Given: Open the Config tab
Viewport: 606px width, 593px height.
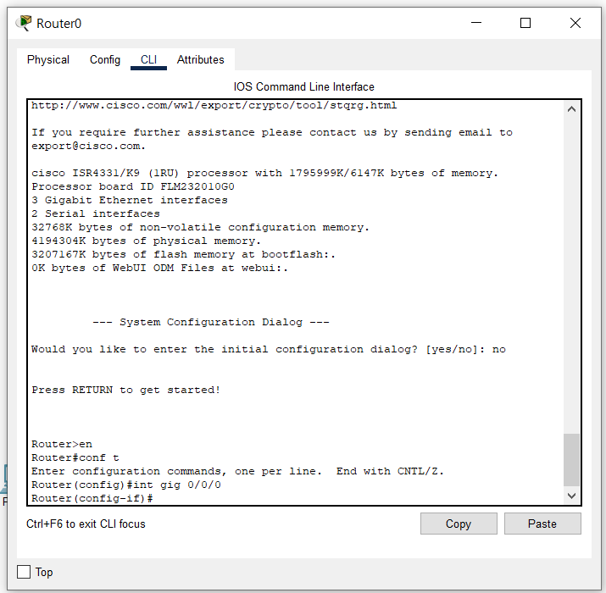Looking at the screenshot, I should pyautogui.click(x=105, y=60).
